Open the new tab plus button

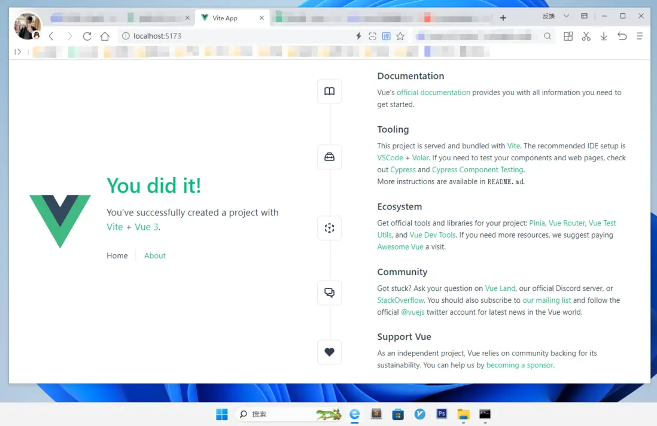503,18
